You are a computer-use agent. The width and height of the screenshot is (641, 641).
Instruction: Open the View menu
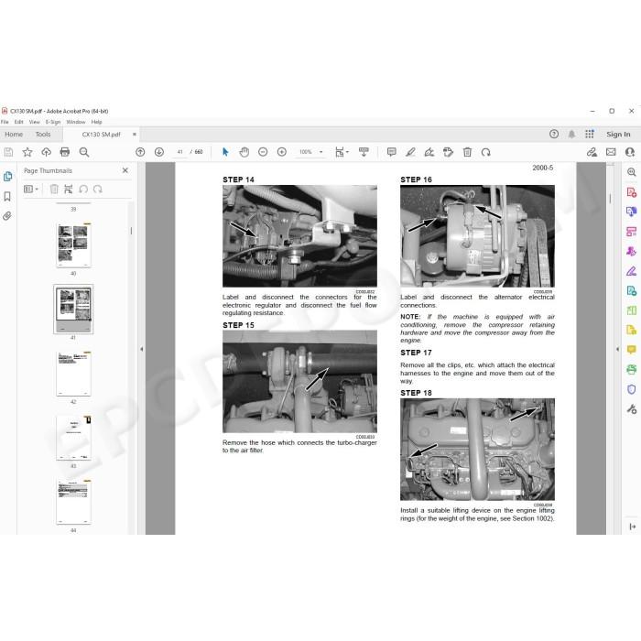pos(35,122)
